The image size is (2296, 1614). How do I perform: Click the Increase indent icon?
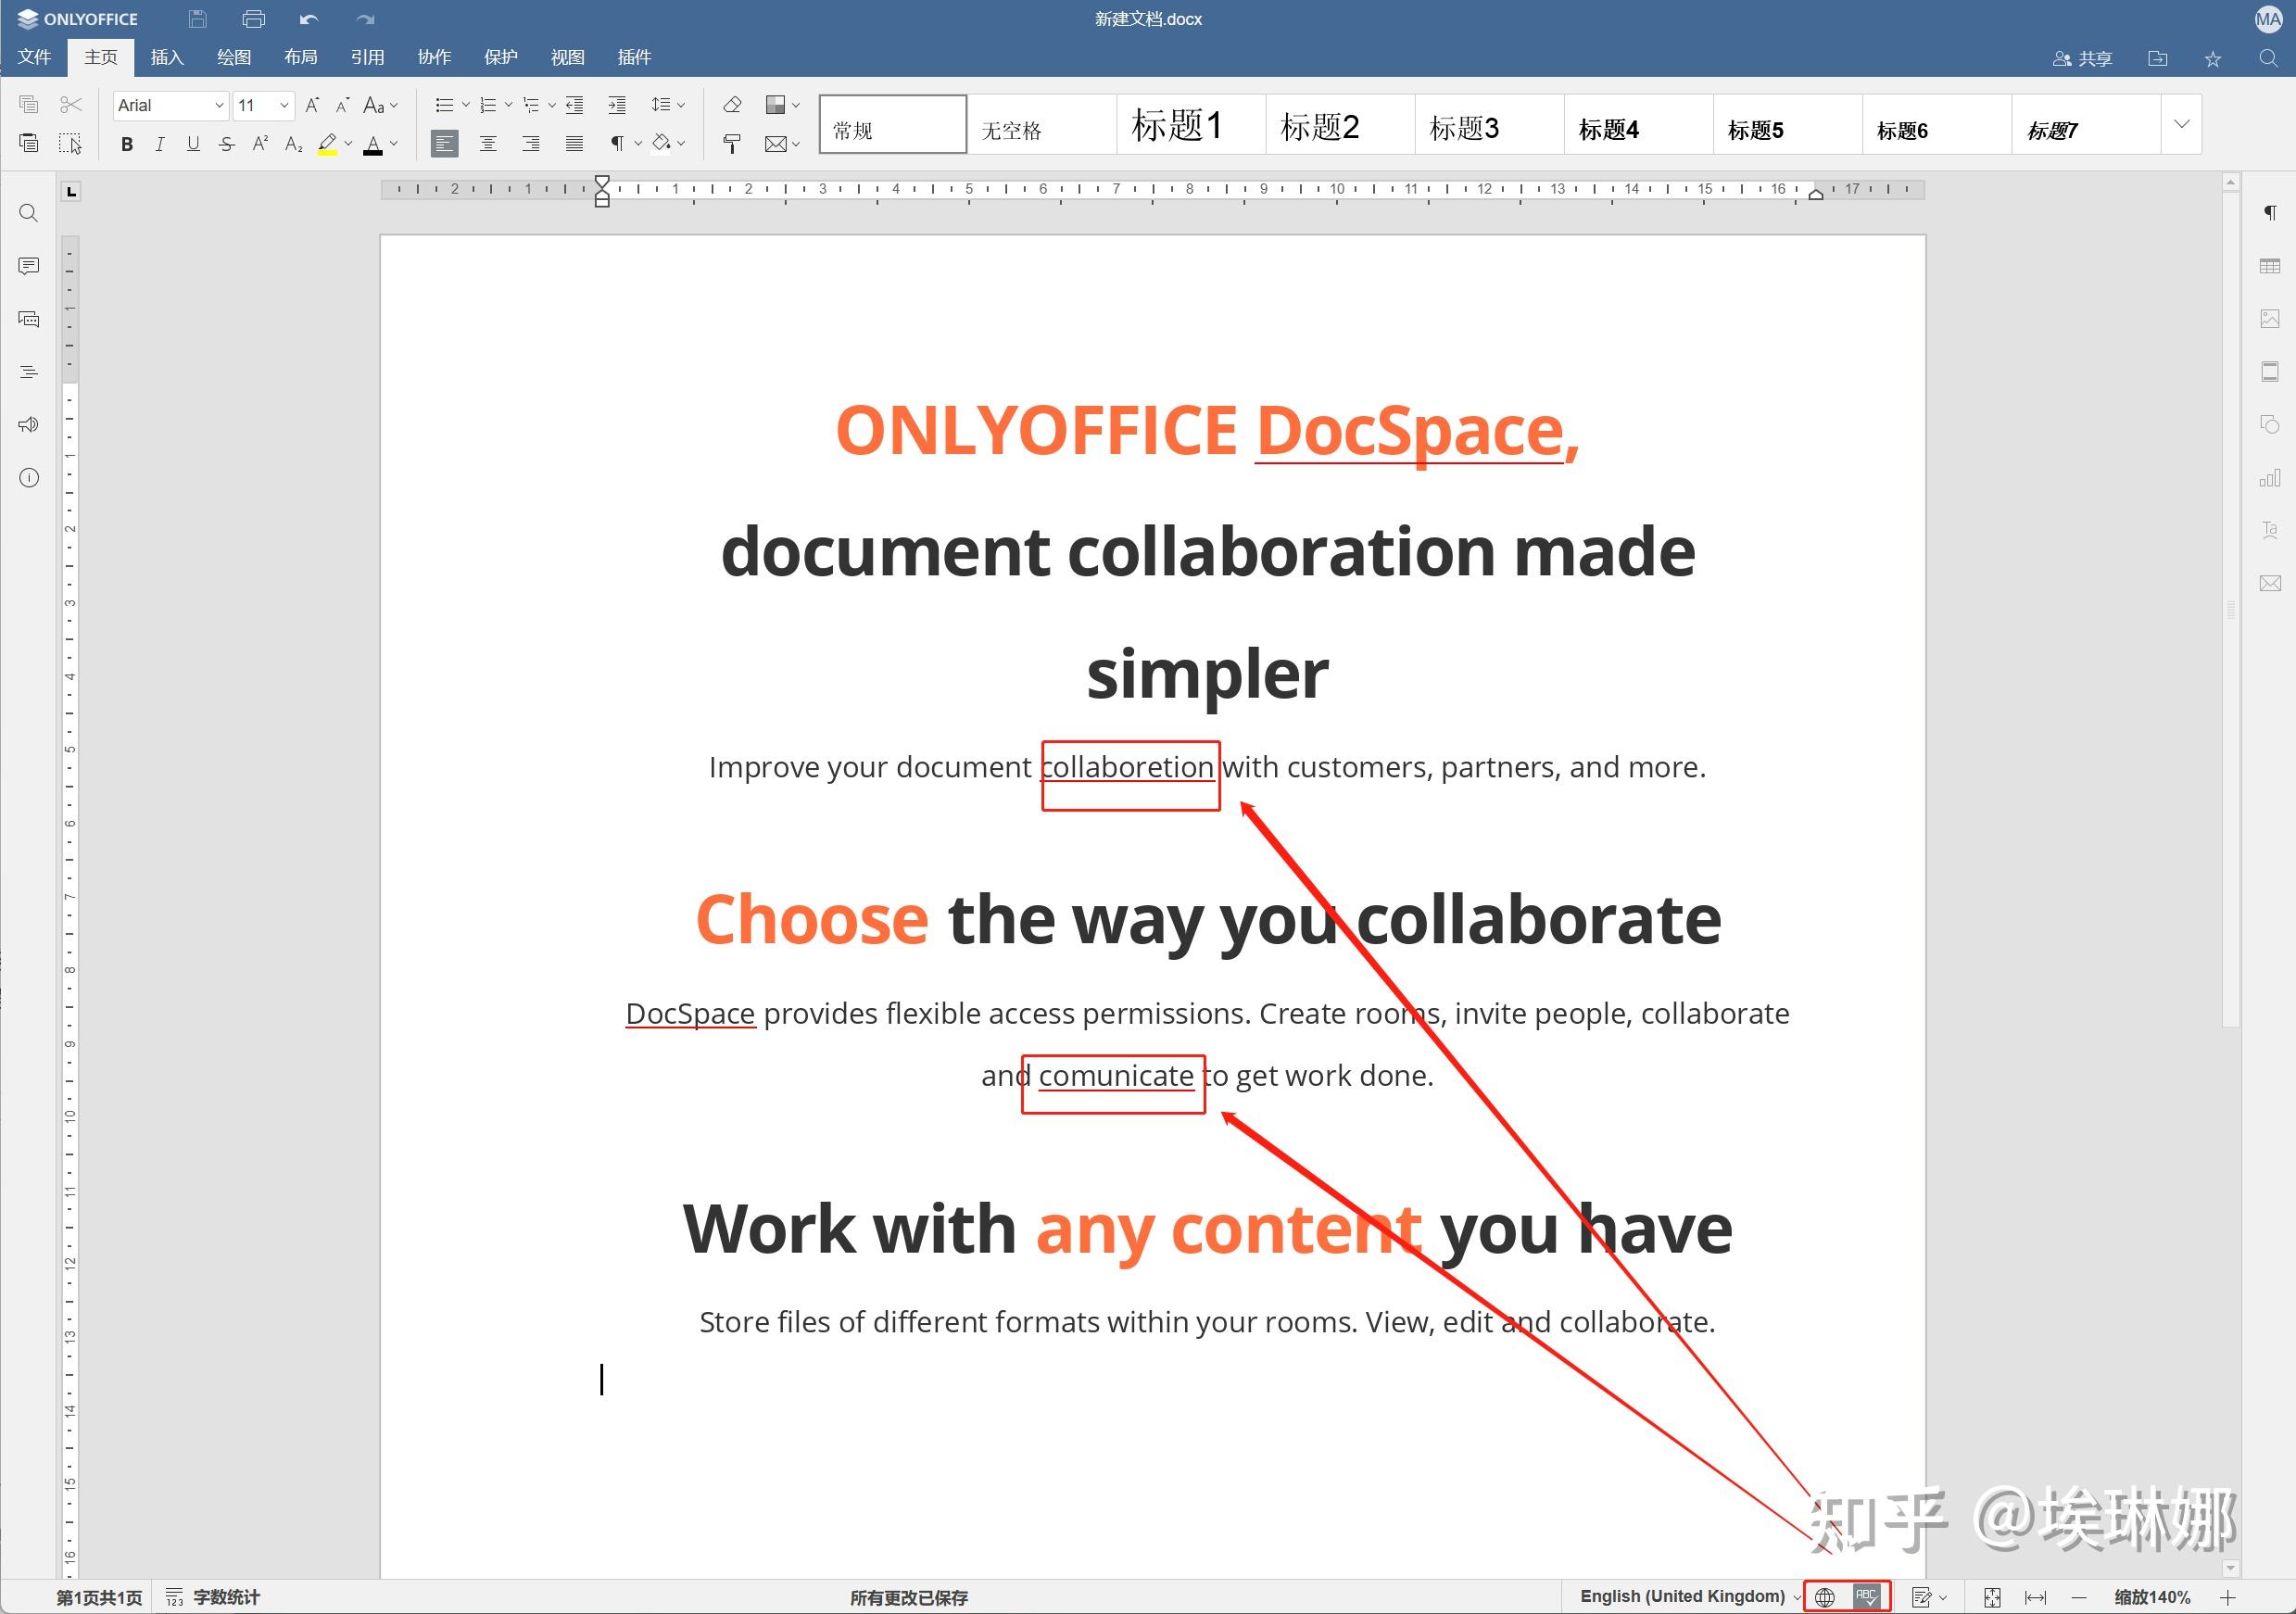(x=617, y=105)
